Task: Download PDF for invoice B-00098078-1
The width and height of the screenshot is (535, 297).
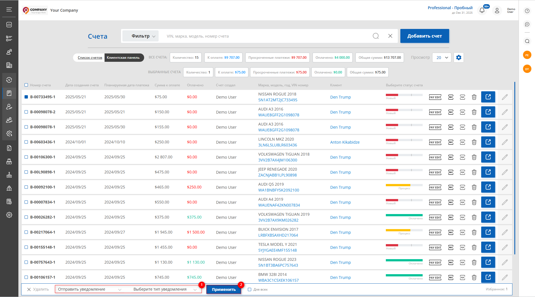Action: 463,127
